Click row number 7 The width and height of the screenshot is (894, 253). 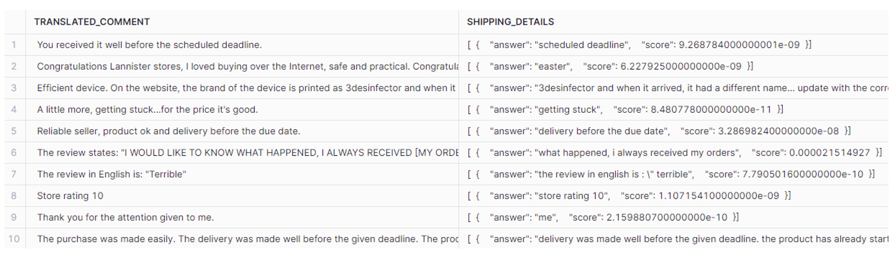(x=14, y=174)
